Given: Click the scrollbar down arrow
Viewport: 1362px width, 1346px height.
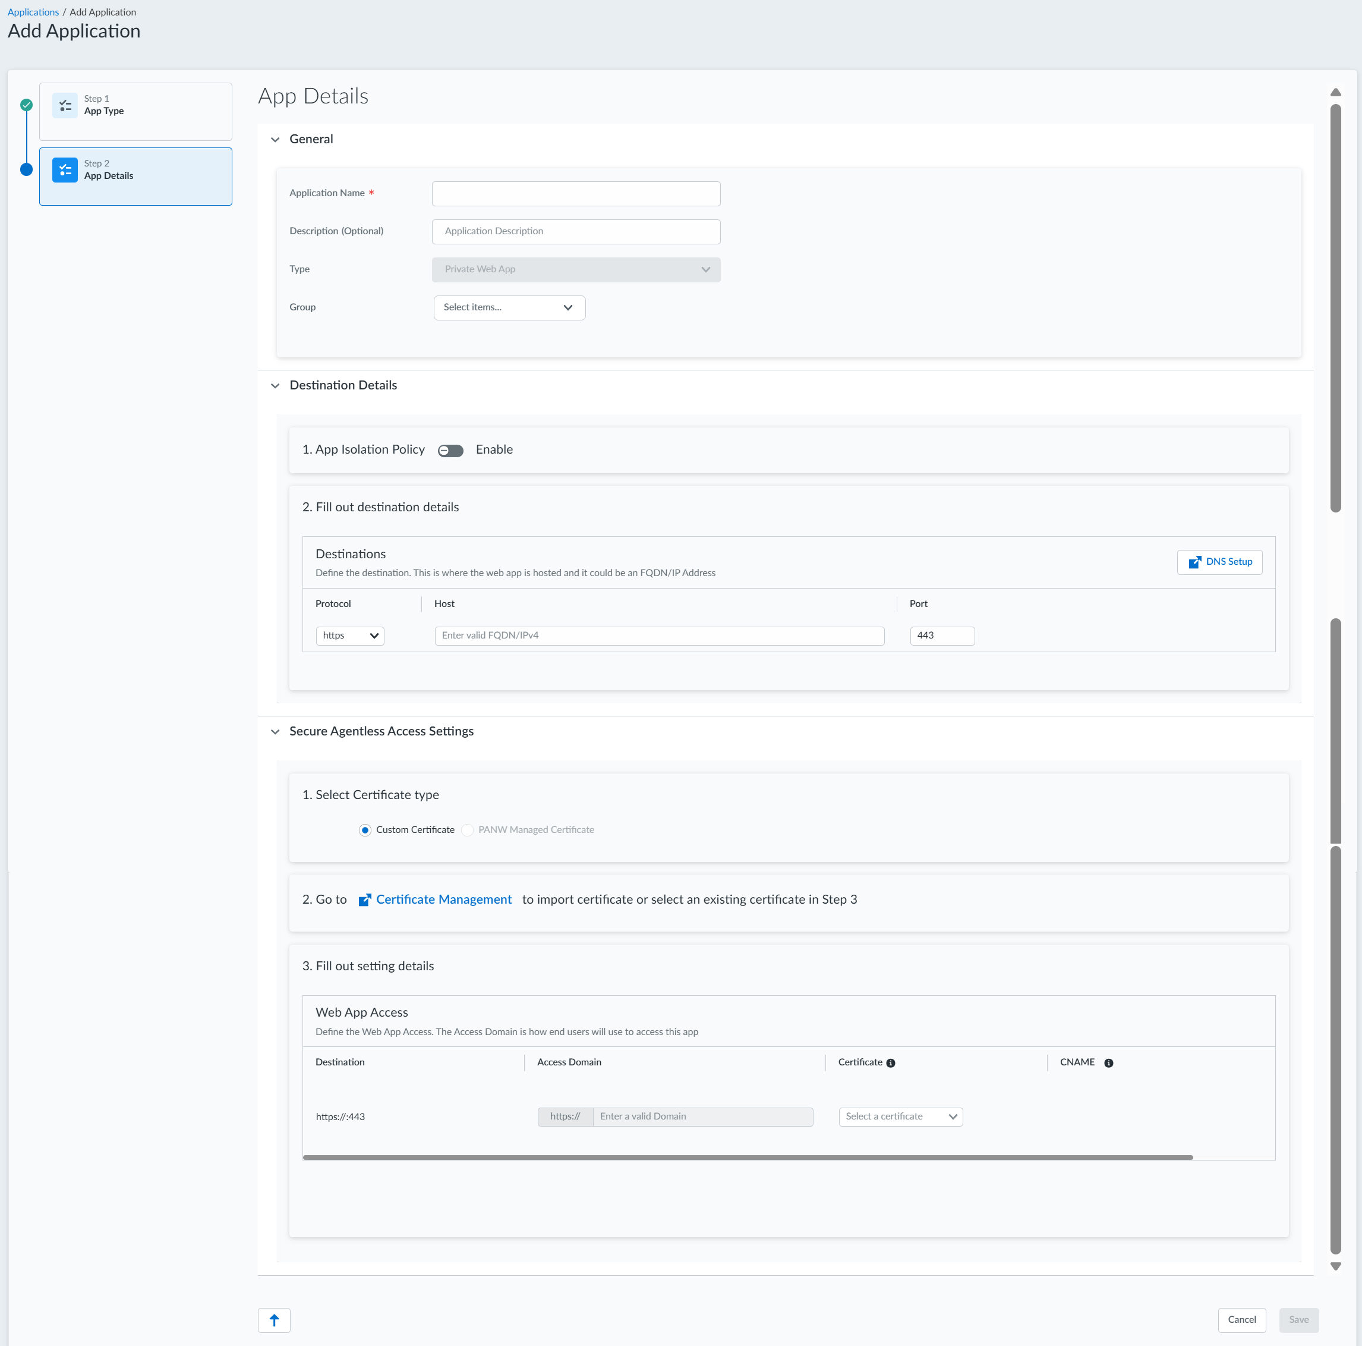Looking at the screenshot, I should pos(1335,1266).
